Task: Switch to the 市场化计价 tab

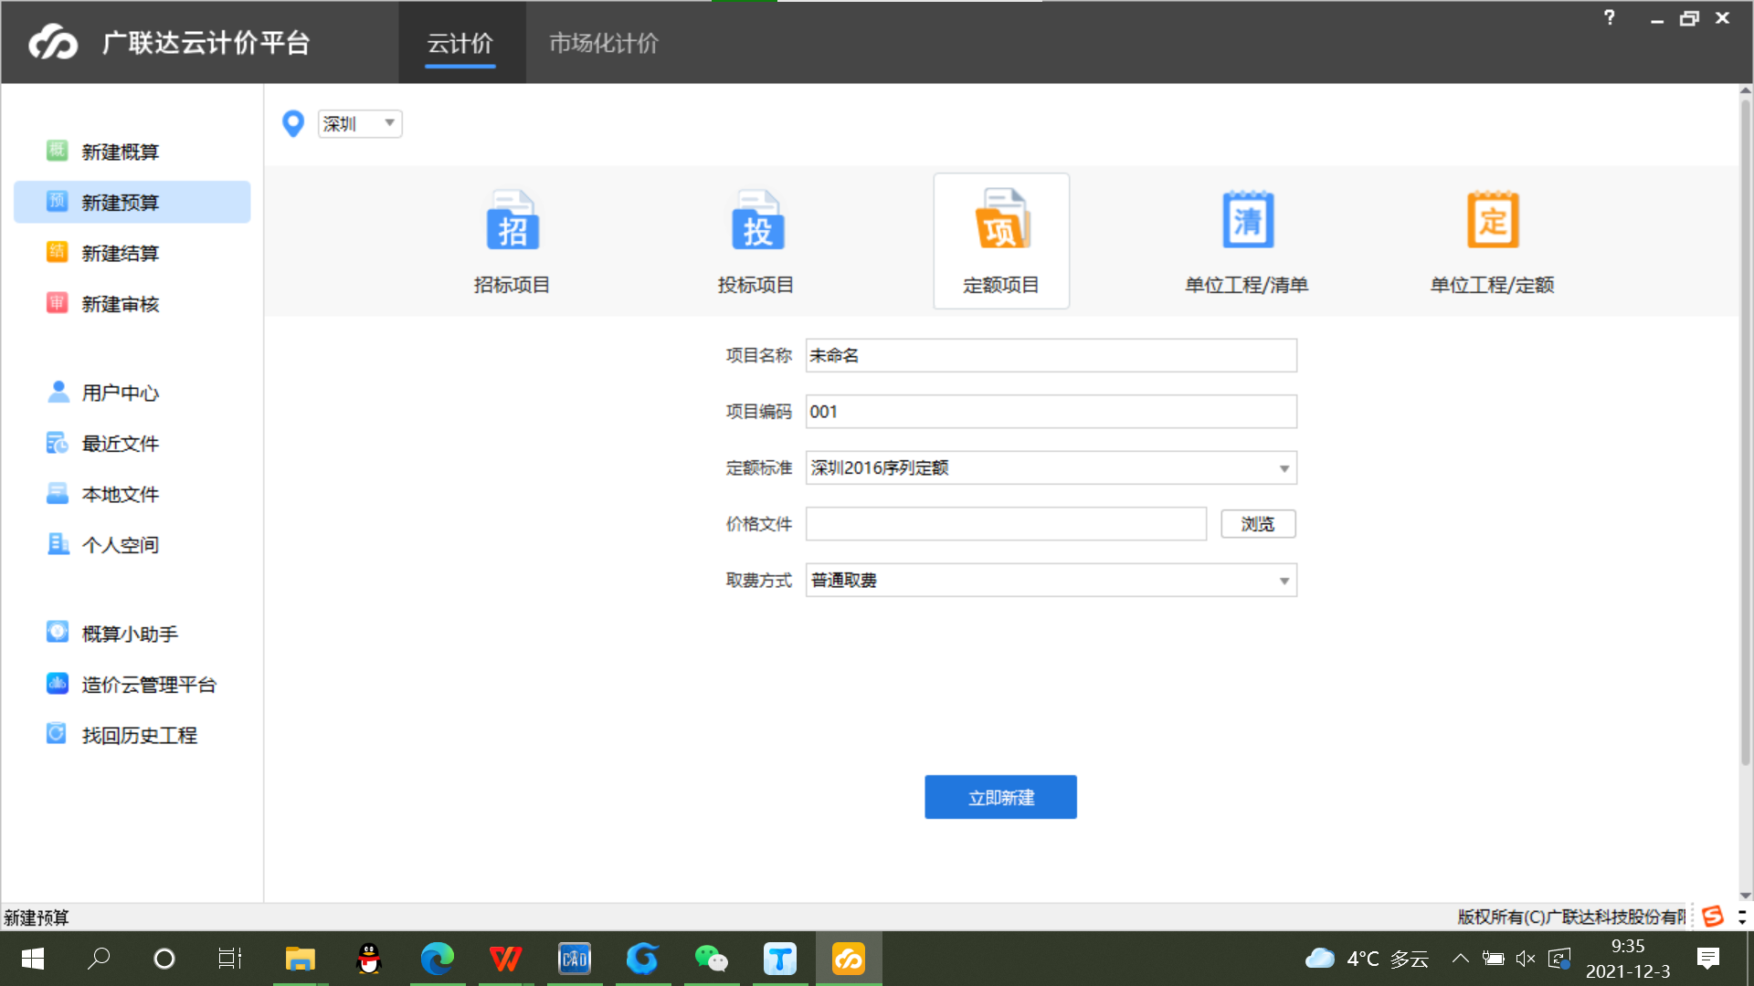Action: pos(603,43)
